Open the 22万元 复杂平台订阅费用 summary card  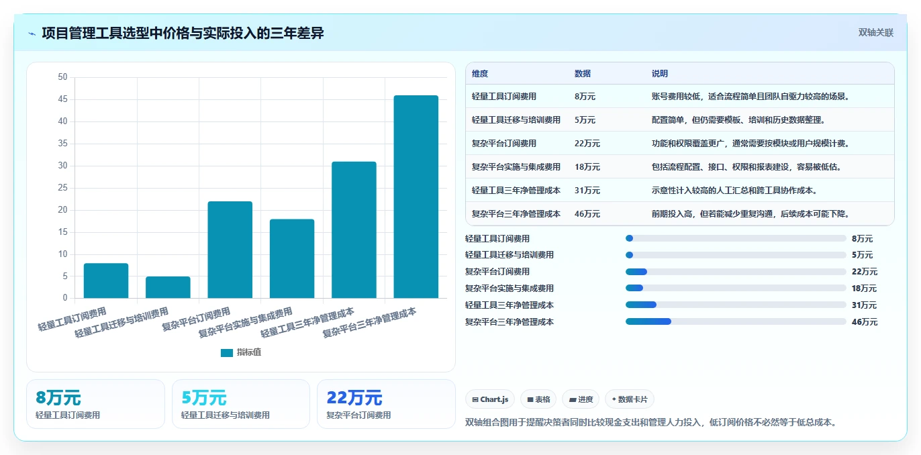(386, 404)
